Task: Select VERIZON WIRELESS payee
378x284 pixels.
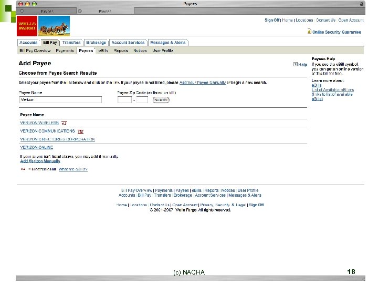Action: [39, 123]
